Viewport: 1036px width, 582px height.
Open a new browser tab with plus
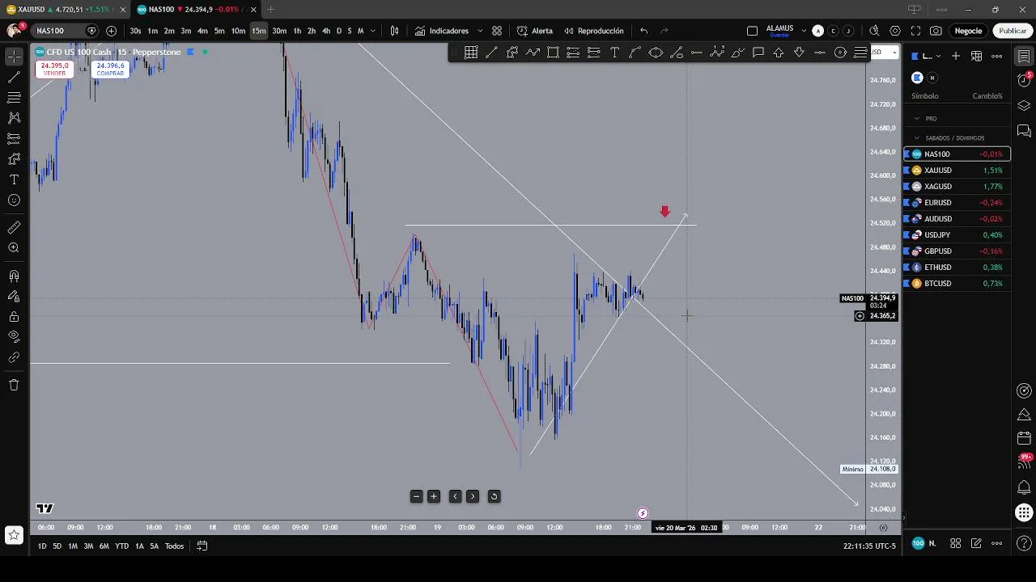(x=270, y=10)
